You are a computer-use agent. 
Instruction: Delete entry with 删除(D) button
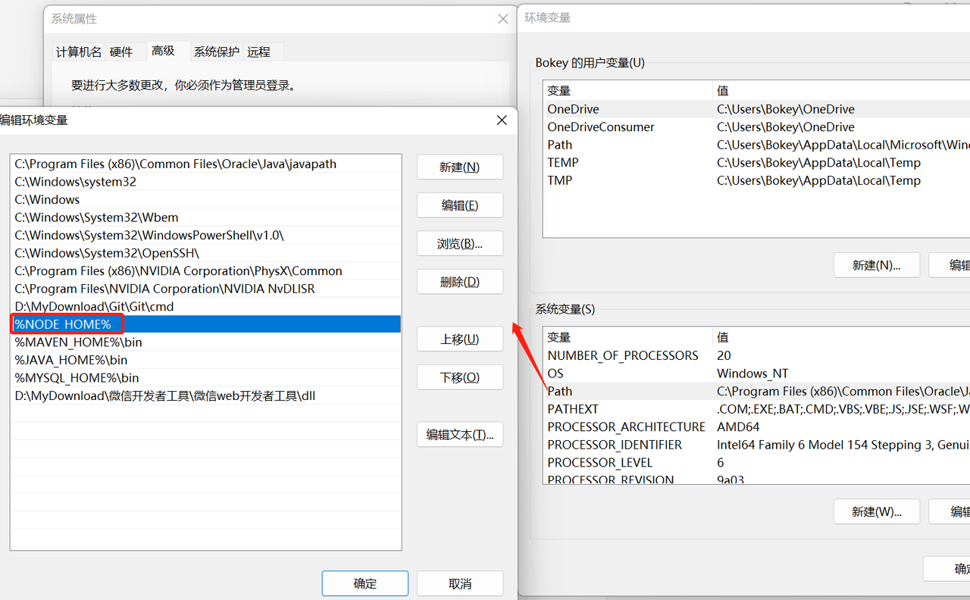(459, 282)
